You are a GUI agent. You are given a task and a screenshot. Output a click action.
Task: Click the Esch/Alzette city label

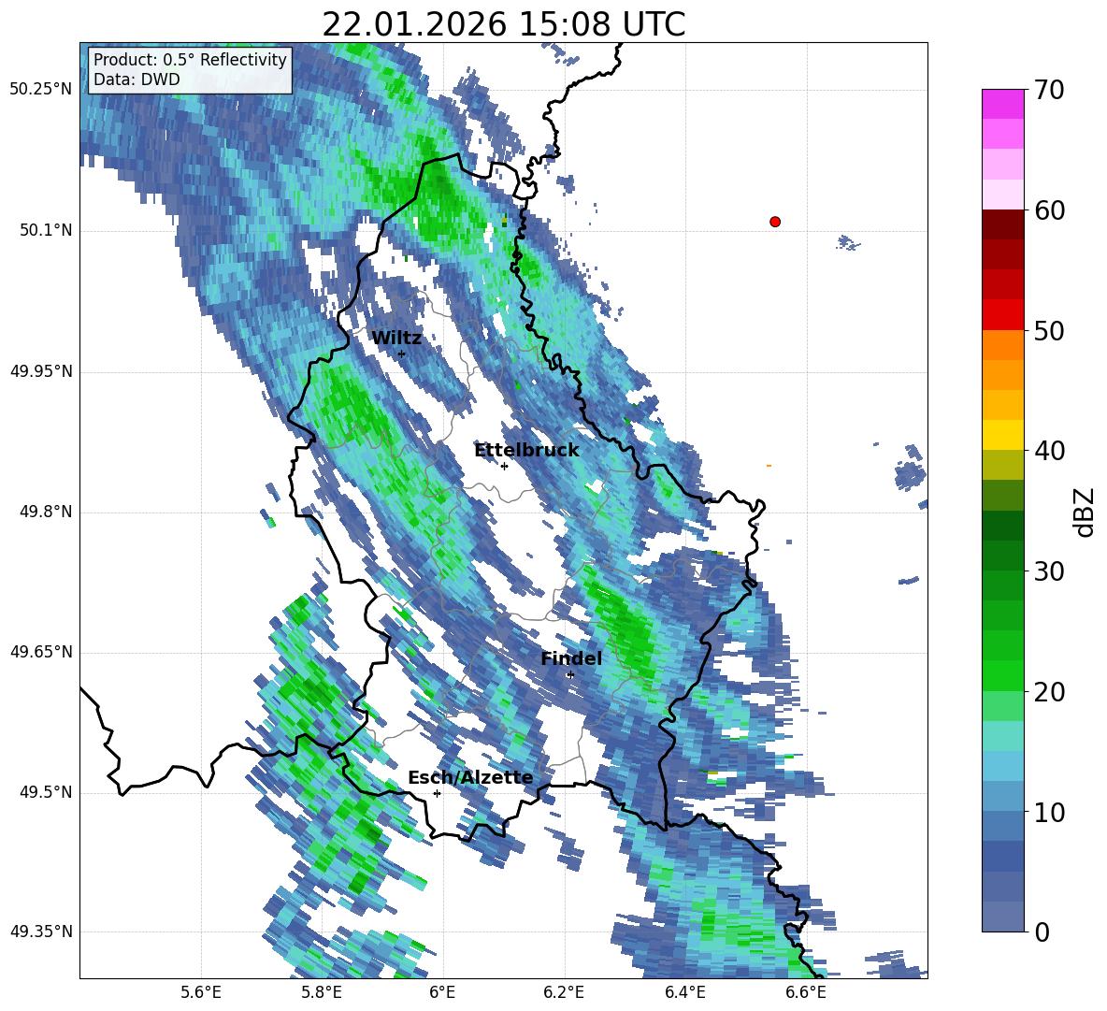coord(470,778)
